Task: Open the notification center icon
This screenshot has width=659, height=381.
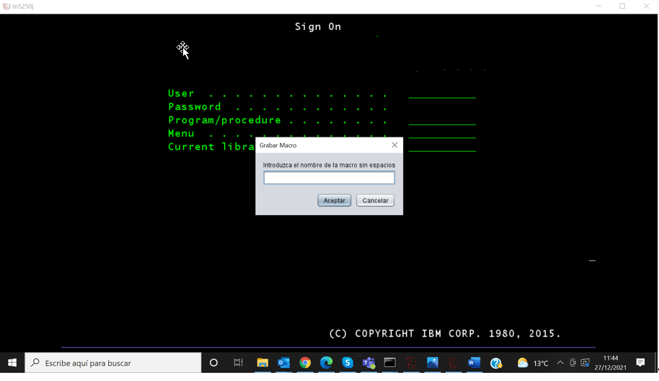Action: pyautogui.click(x=640, y=363)
